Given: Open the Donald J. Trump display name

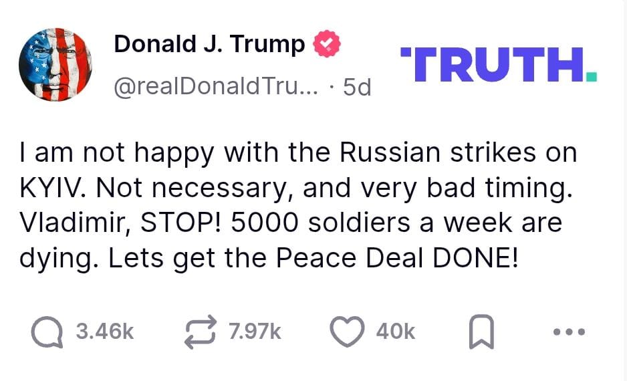Looking at the screenshot, I should coord(209,44).
